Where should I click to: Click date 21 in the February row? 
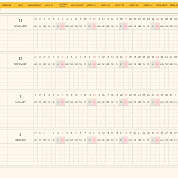tap(139, 133)
